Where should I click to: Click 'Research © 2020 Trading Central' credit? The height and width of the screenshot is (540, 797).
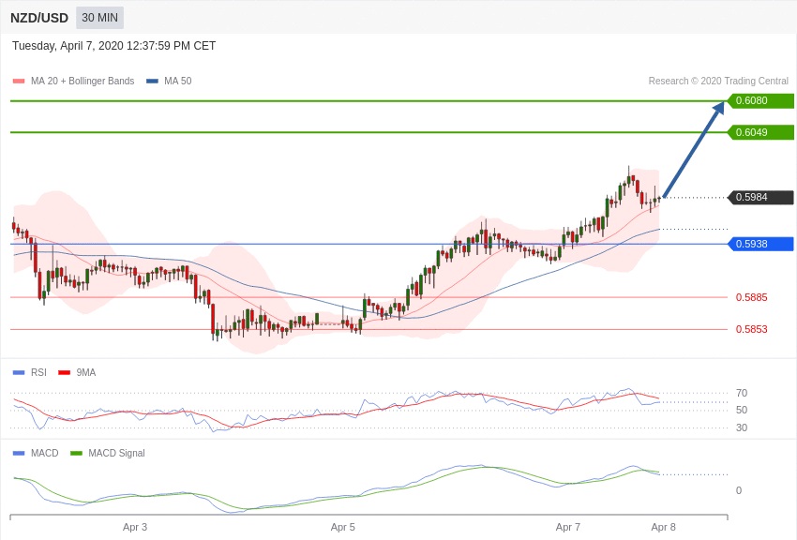(718, 81)
